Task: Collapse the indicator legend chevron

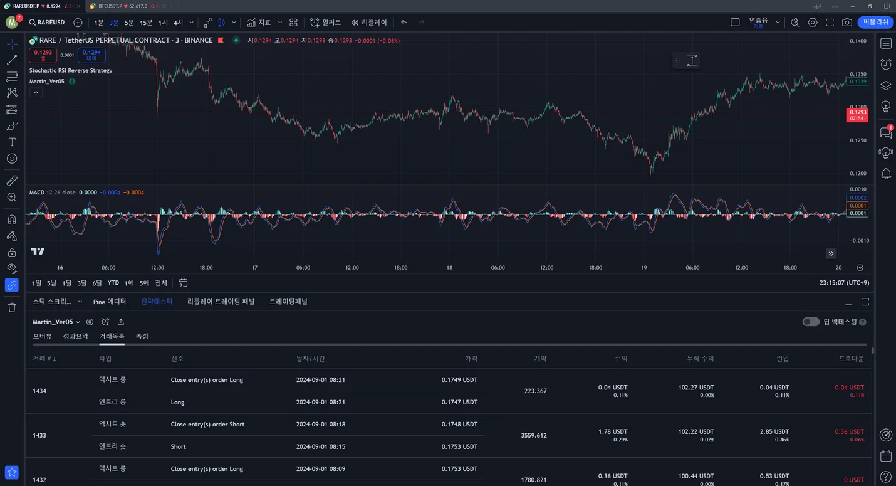Action: click(x=36, y=92)
